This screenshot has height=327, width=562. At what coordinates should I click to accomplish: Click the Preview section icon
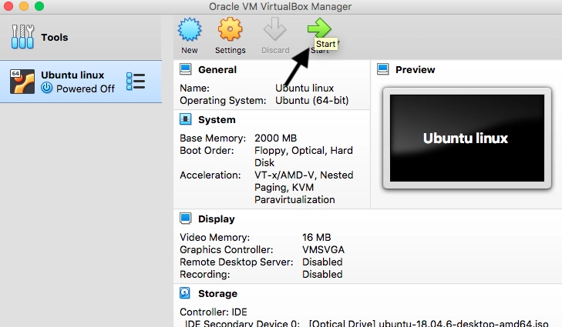(383, 69)
